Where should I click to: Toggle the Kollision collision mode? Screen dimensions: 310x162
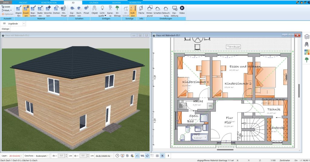(133, 11)
